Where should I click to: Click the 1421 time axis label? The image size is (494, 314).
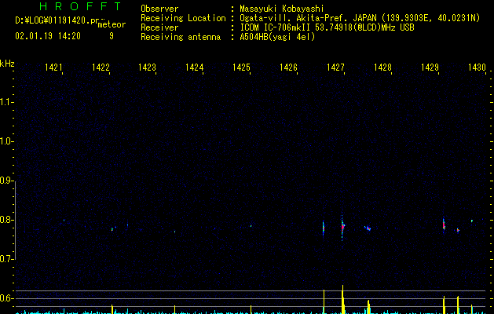[x=53, y=68]
